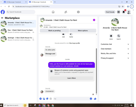Attach a photo file icon
This screenshot has width=136, height=107.
(44, 99)
